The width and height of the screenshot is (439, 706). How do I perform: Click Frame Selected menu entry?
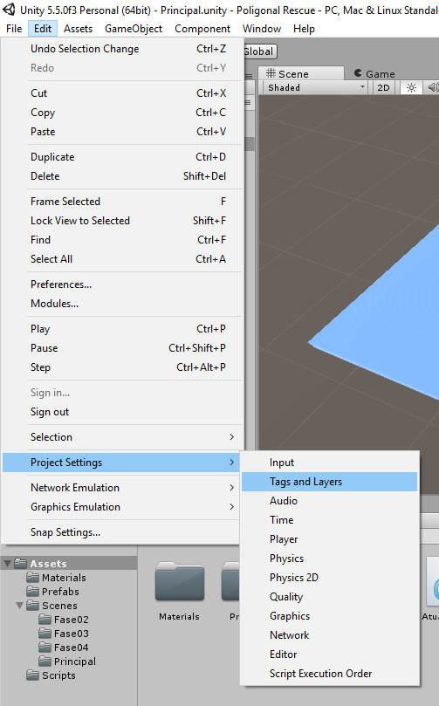point(122,202)
